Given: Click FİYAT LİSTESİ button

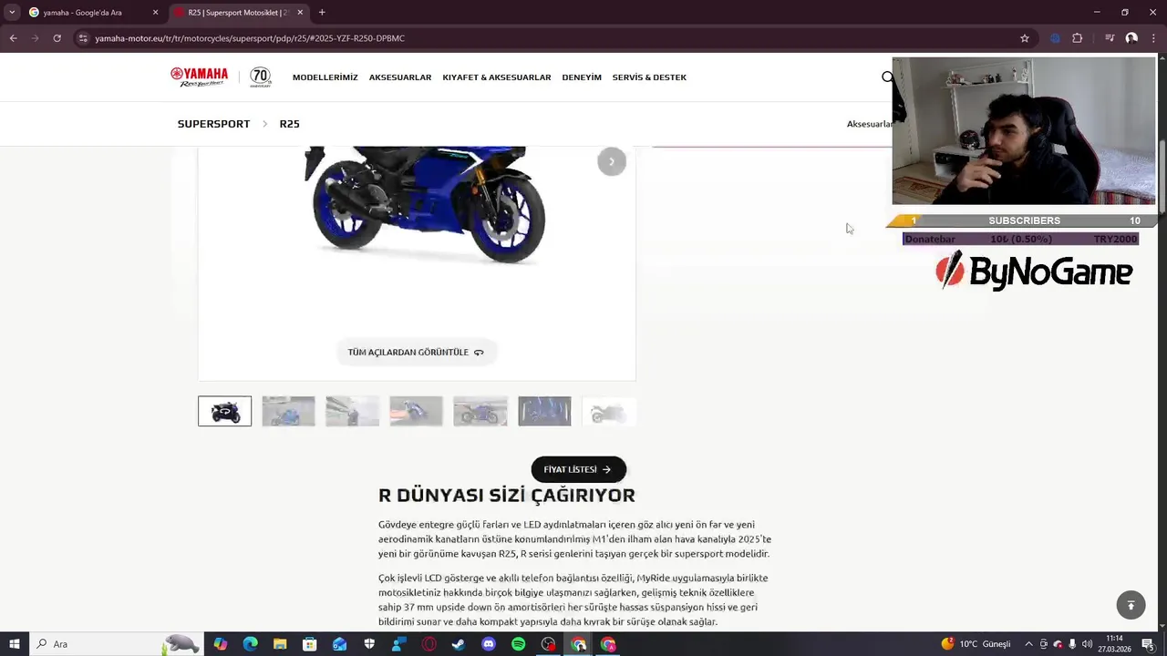Looking at the screenshot, I should 578,469.
